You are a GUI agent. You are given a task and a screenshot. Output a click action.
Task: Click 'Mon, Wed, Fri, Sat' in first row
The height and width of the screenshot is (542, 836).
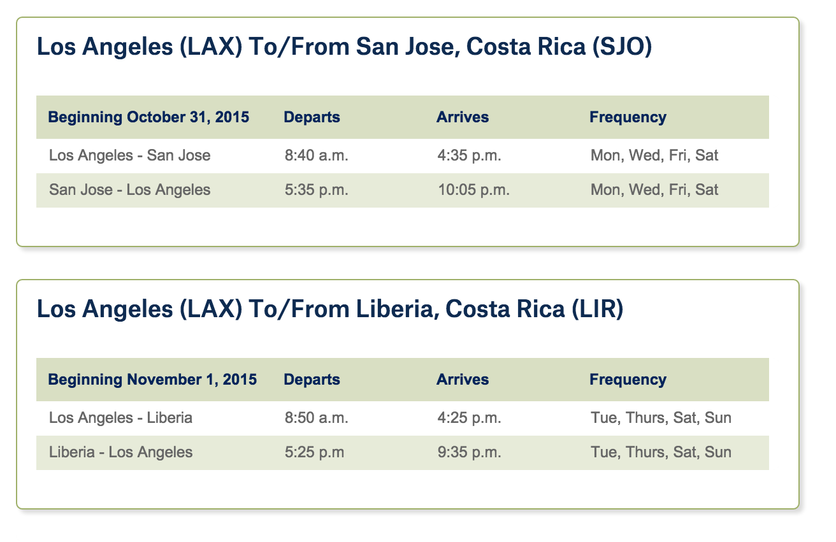654,155
